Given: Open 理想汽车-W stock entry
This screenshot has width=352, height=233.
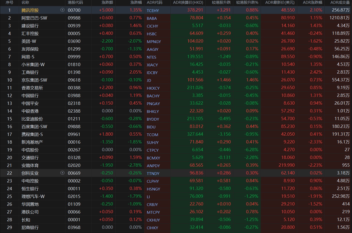Looking at the screenshot, I should click(33, 196).
